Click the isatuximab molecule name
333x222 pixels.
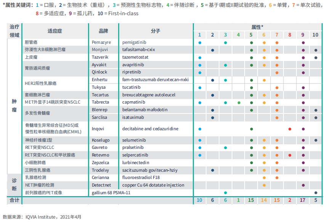[133, 117]
